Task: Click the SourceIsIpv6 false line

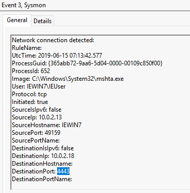Action: (x=37, y=110)
